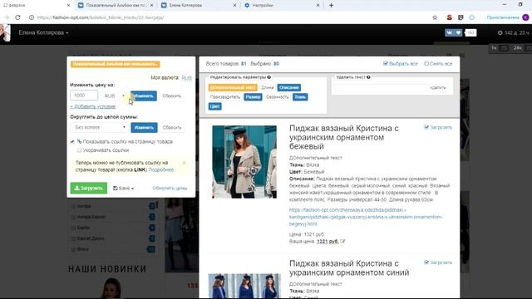Click Изменить button for rounding
The width and height of the screenshot is (532, 299).
(144, 127)
